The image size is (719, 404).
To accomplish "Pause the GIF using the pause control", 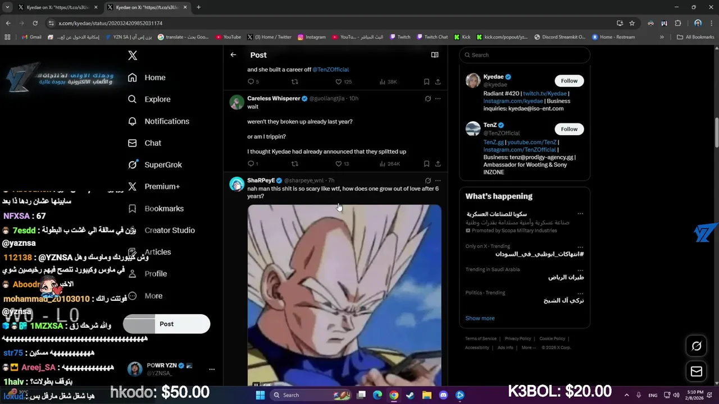I will pyautogui.click(x=256, y=385).
